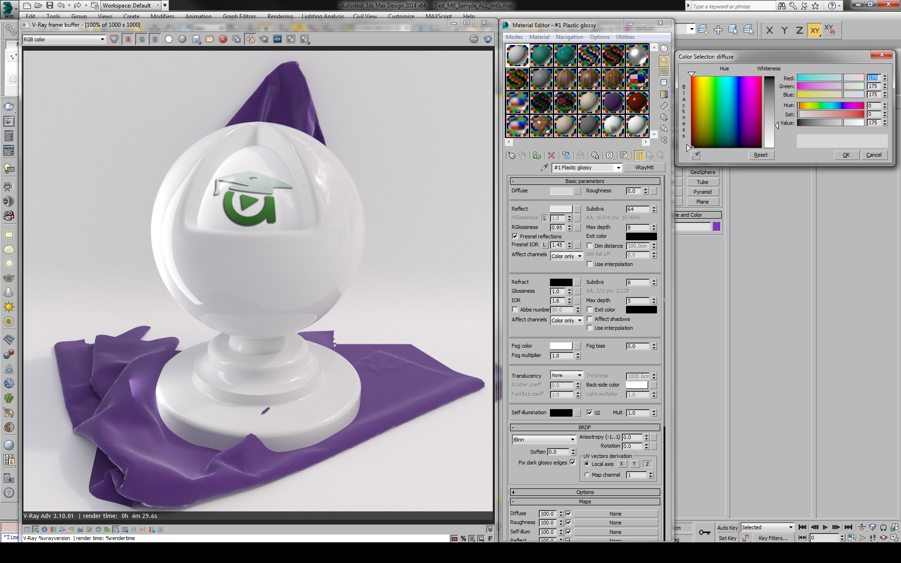The height and width of the screenshot is (563, 901).
Task: Click GeoSphere primitive button
Action: tap(702, 172)
